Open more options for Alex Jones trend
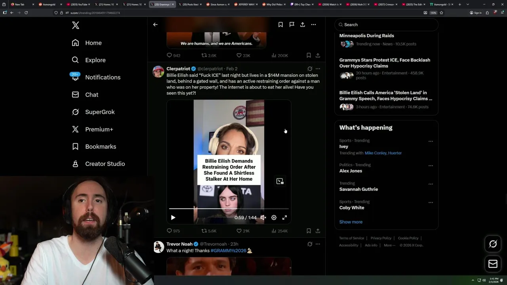Image resolution: width=507 pixels, height=285 pixels. (x=431, y=165)
